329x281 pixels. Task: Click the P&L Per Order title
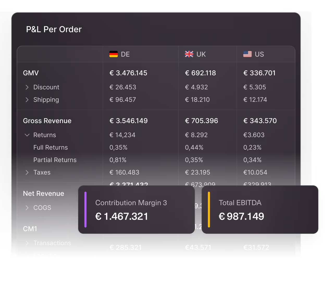[x=53, y=29]
